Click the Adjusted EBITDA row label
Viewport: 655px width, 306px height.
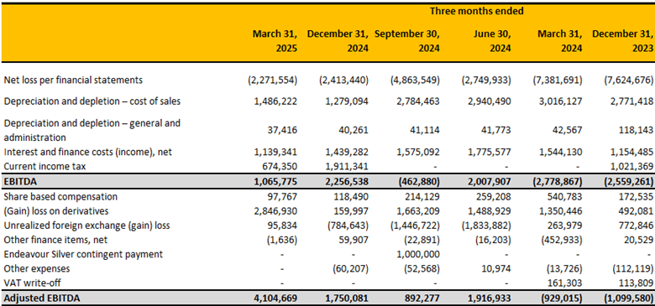click(41, 298)
